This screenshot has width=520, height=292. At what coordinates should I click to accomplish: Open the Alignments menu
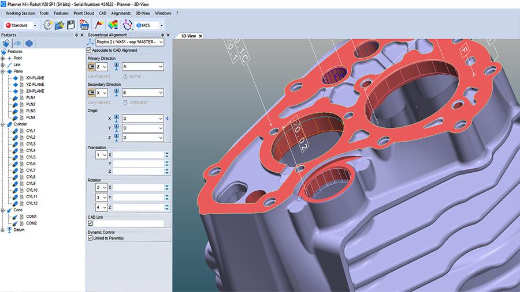click(121, 13)
